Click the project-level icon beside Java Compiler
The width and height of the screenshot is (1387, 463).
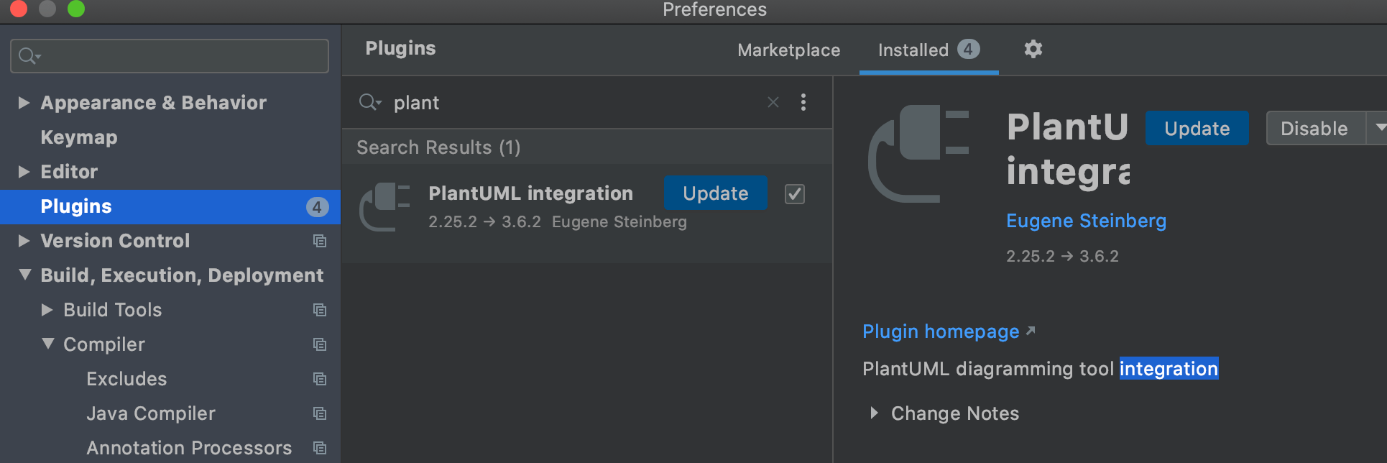[320, 413]
